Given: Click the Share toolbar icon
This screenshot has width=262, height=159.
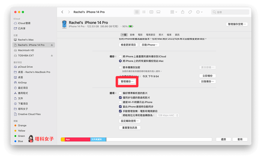Looking at the screenshot, I should point(183,12).
